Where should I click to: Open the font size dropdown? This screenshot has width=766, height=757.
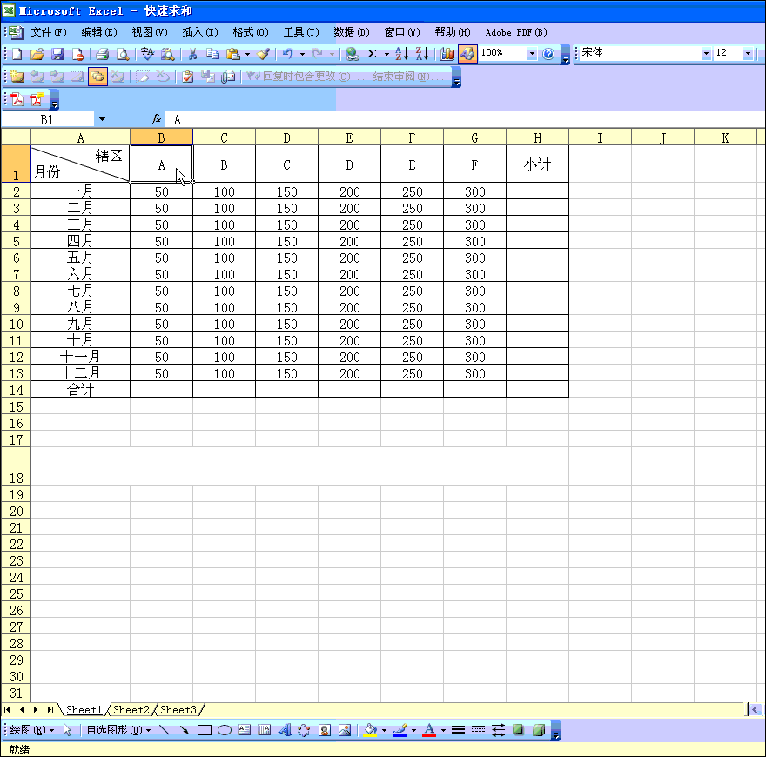(748, 54)
